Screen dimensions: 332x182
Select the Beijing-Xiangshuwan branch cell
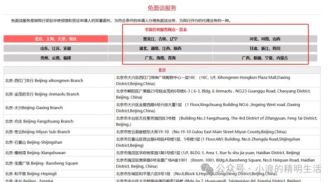59,153
